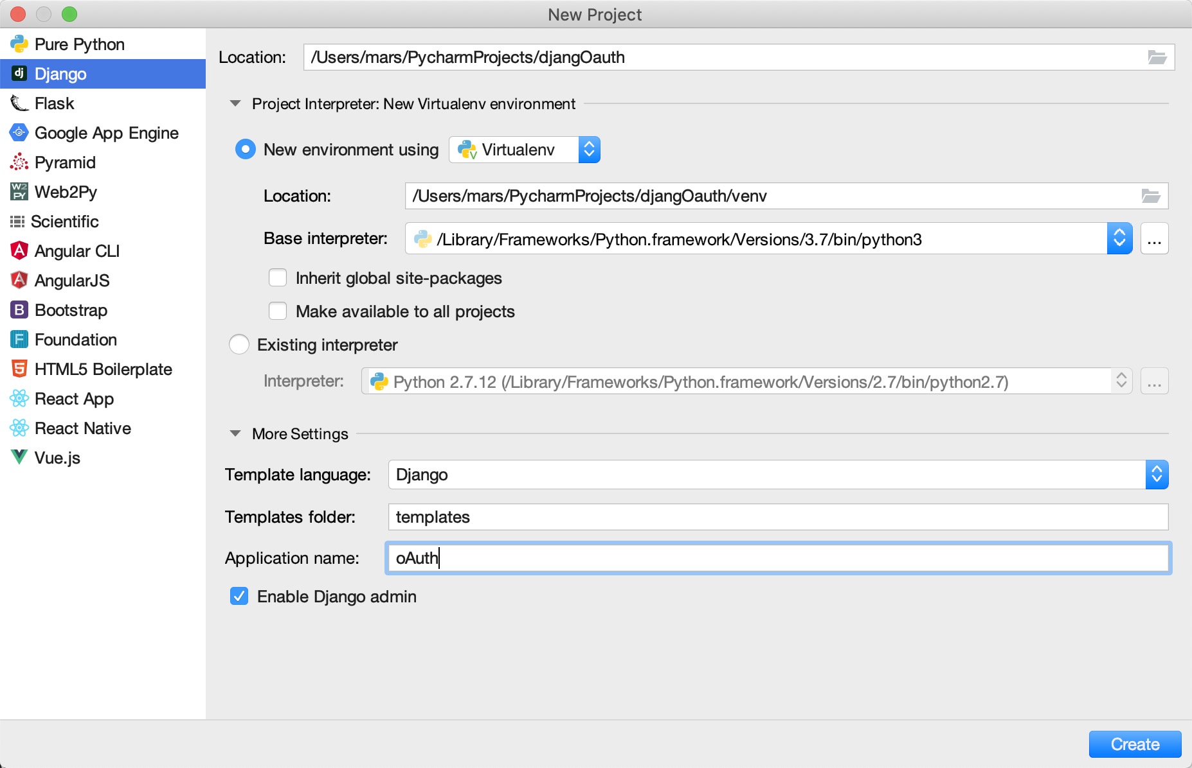Image resolution: width=1192 pixels, height=768 pixels.
Task: Click the project Location path field
Action: [x=725, y=57]
